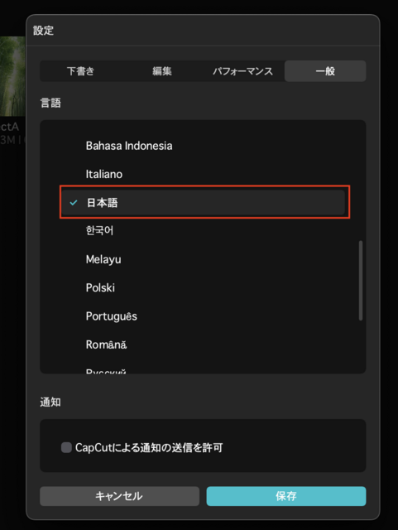Click the bamboo thumbnail behind the dialog
398x530 pixels.
click(12, 76)
